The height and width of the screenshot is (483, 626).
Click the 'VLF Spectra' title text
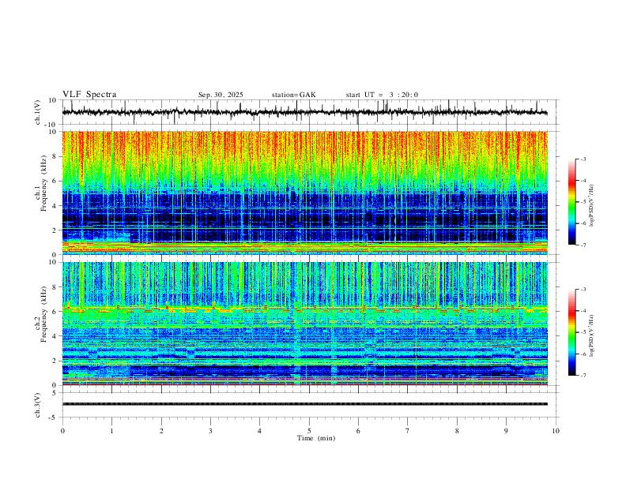point(89,95)
